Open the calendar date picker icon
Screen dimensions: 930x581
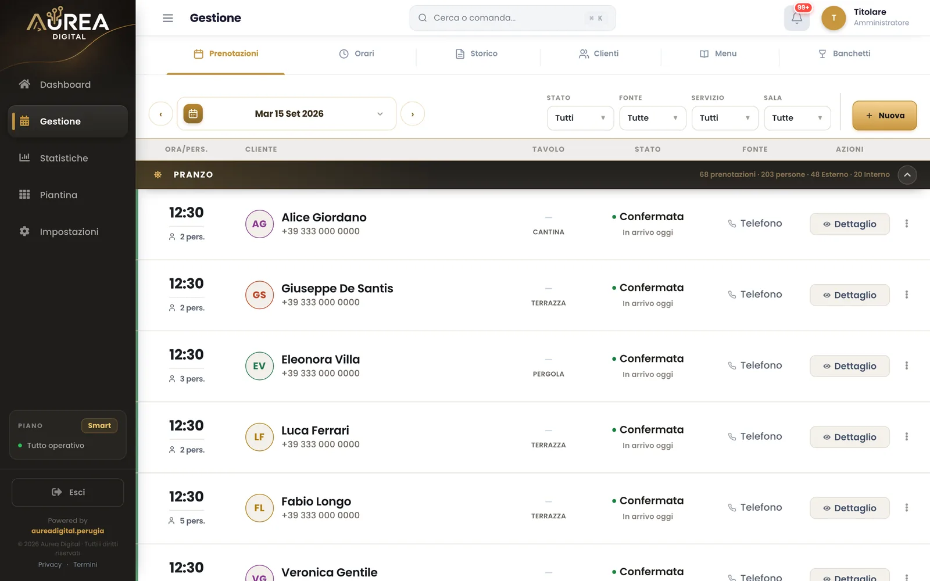pyautogui.click(x=193, y=114)
